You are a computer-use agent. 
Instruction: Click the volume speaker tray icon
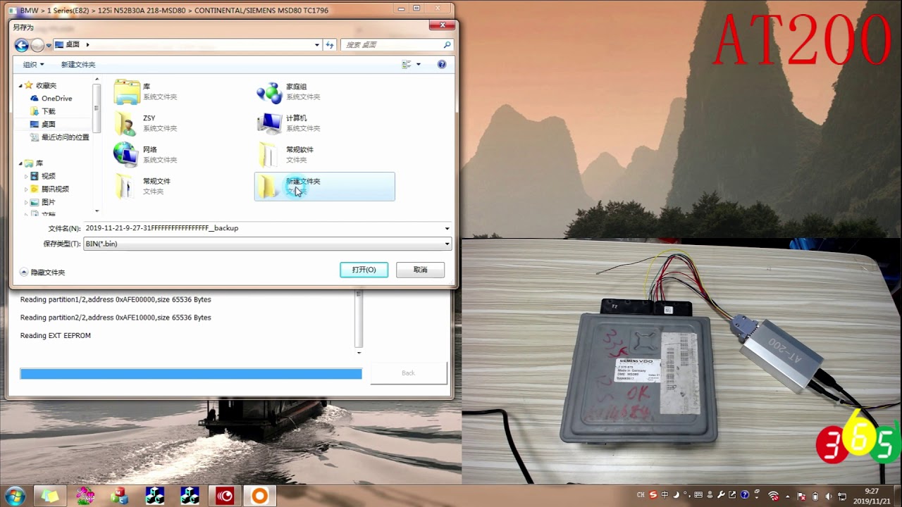point(828,496)
